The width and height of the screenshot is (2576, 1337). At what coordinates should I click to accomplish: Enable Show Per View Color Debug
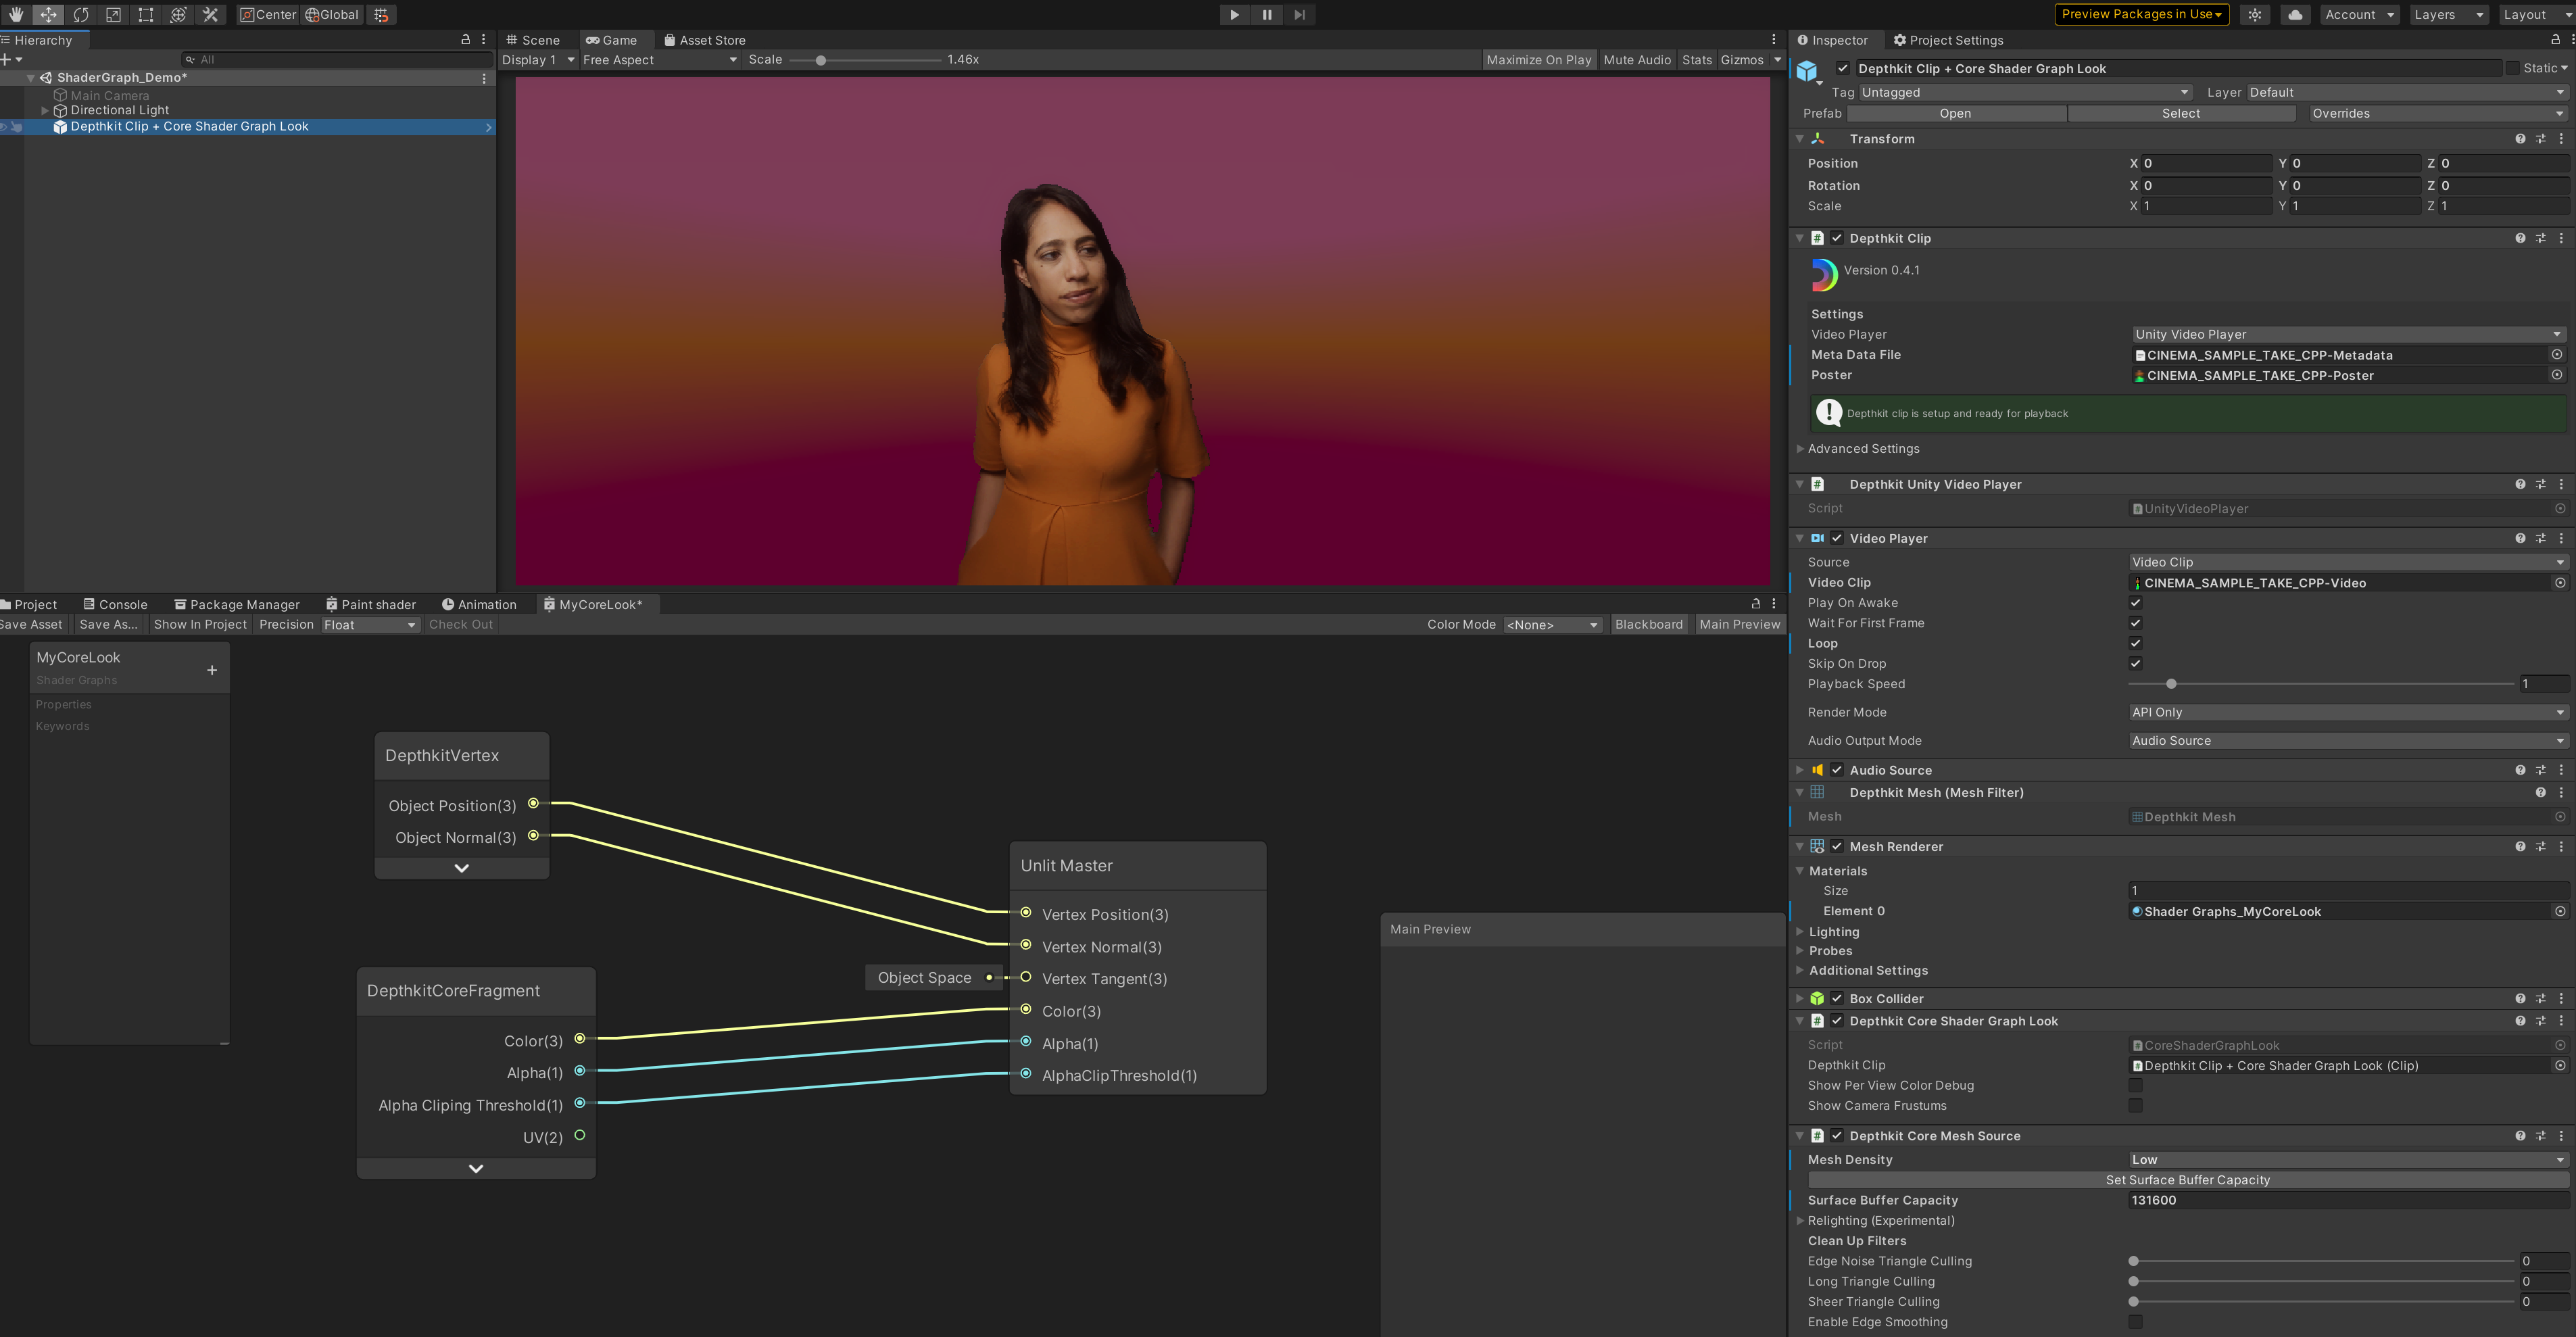[2135, 1085]
